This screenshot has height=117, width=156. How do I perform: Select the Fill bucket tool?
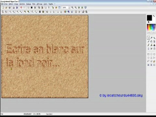point(151,41)
